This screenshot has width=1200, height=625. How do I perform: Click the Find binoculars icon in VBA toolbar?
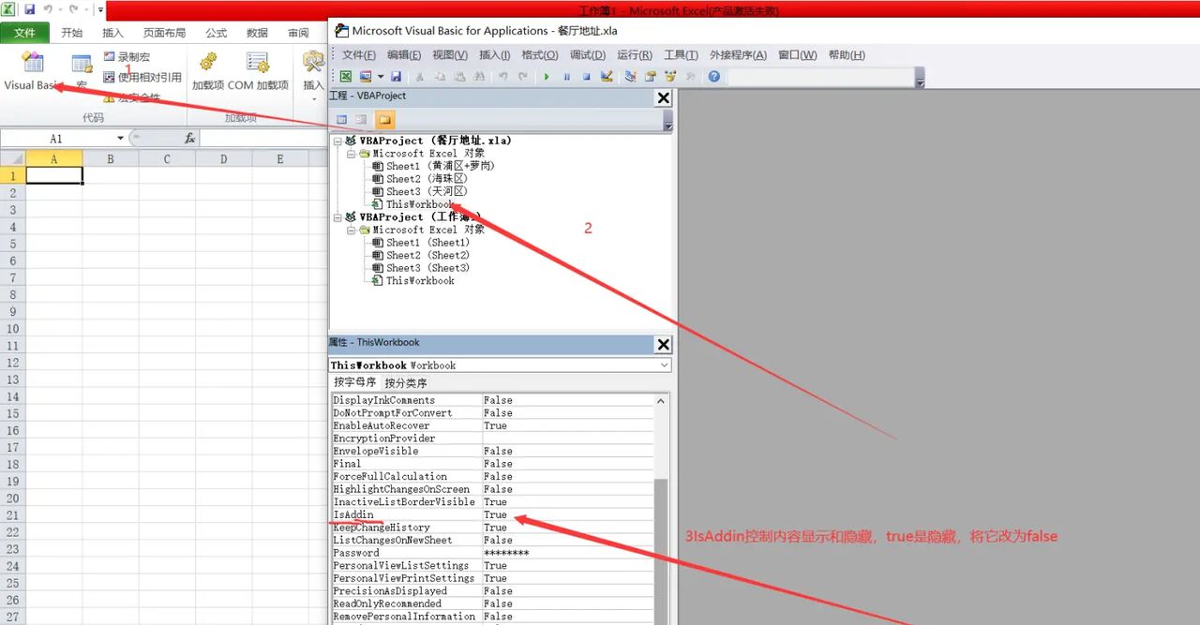(479, 77)
